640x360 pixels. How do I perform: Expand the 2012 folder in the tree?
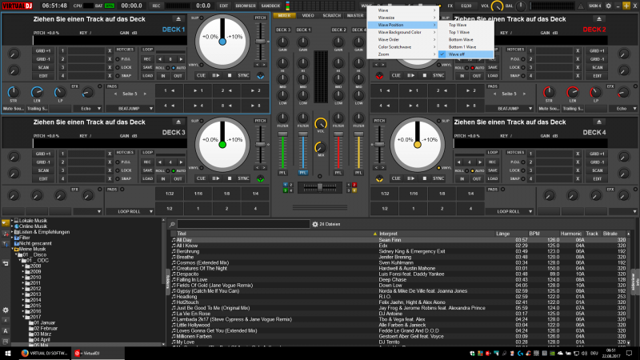click(x=23, y=289)
